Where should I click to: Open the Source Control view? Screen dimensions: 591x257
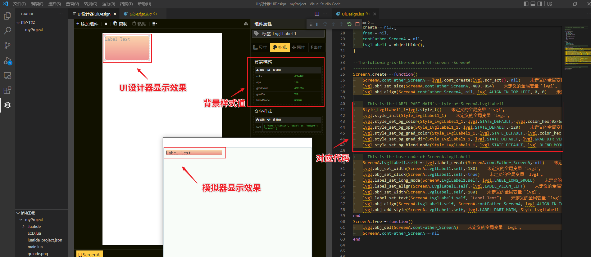point(7,46)
